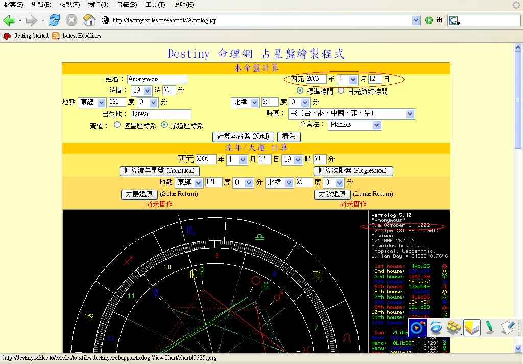The width and height of the screenshot is (523, 364).
Task: Click the 計算流年星盤 (Transition) button
Action: (159, 171)
